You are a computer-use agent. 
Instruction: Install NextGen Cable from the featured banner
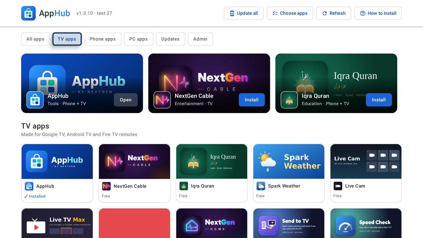(x=251, y=100)
